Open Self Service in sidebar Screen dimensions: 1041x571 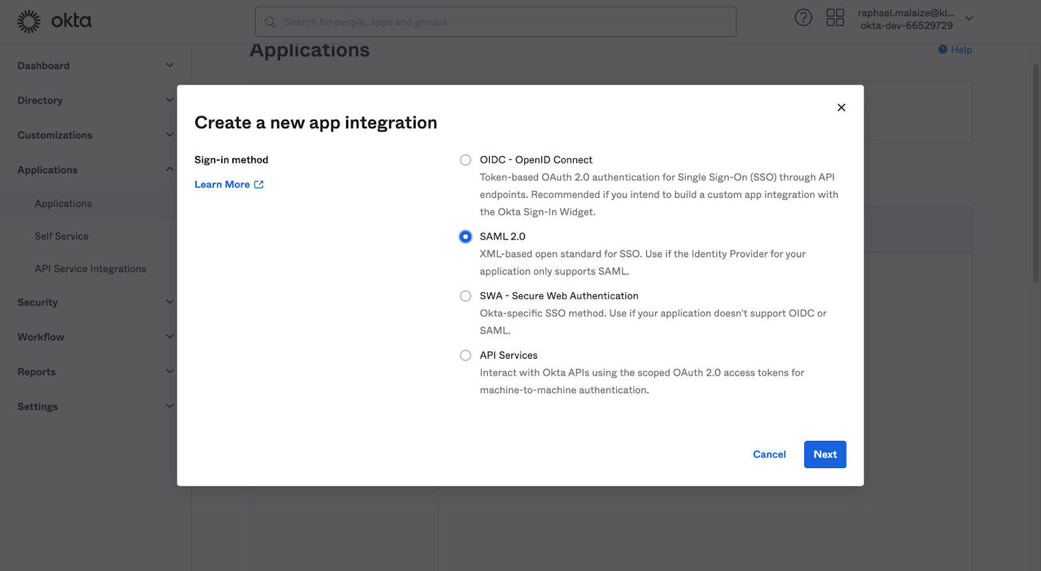[x=62, y=236]
